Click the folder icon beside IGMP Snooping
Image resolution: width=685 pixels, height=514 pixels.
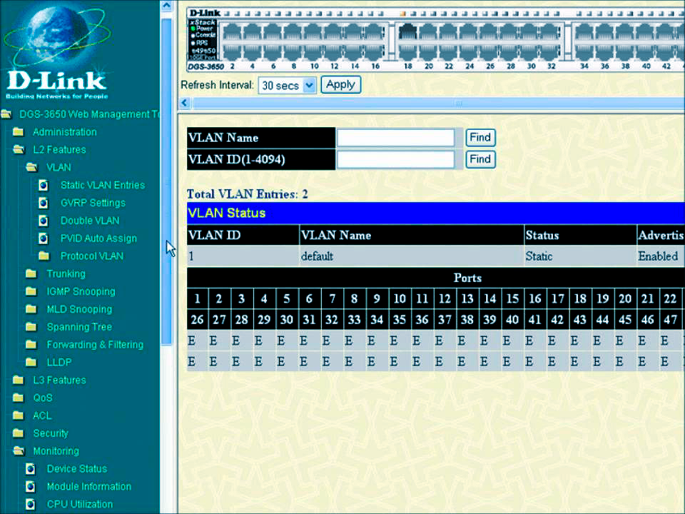[x=32, y=291]
